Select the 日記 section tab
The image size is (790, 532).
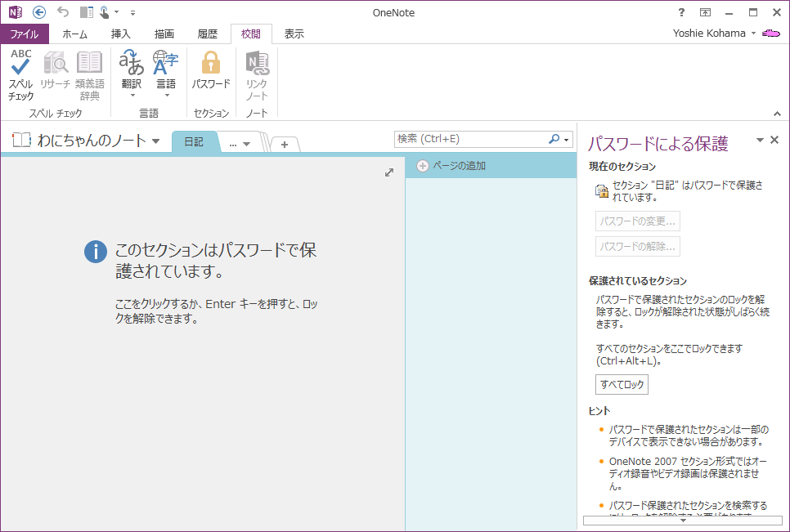pos(194,141)
